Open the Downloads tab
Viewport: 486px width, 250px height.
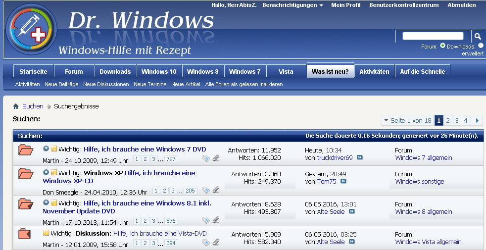click(x=115, y=72)
